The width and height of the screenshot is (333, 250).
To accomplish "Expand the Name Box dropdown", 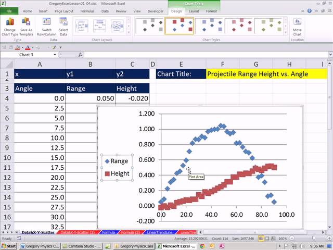I will point(55,55).
